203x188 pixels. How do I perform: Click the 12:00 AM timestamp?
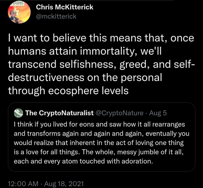point(23,184)
